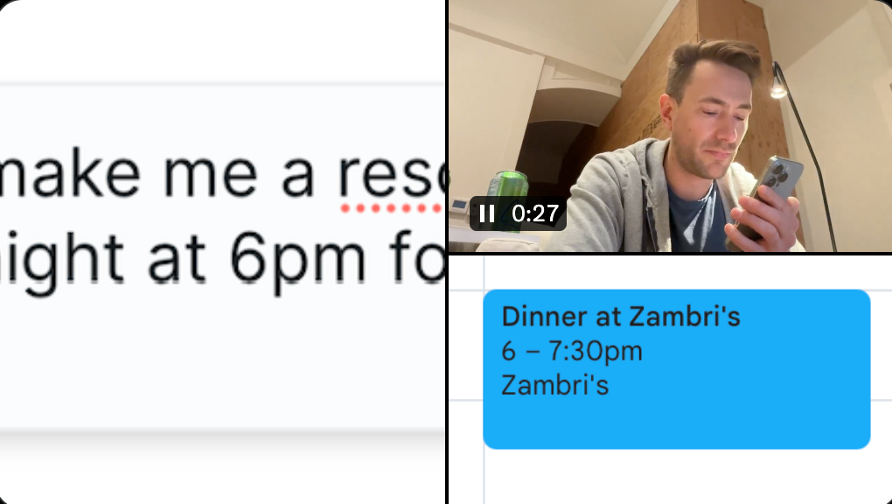Screen dimensions: 892x504
Task: Click the calendar's left gutter column
Action: (x=466, y=380)
